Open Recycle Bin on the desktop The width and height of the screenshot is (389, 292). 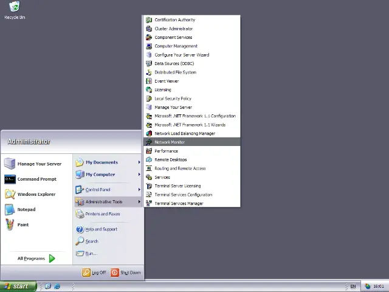(x=15, y=11)
